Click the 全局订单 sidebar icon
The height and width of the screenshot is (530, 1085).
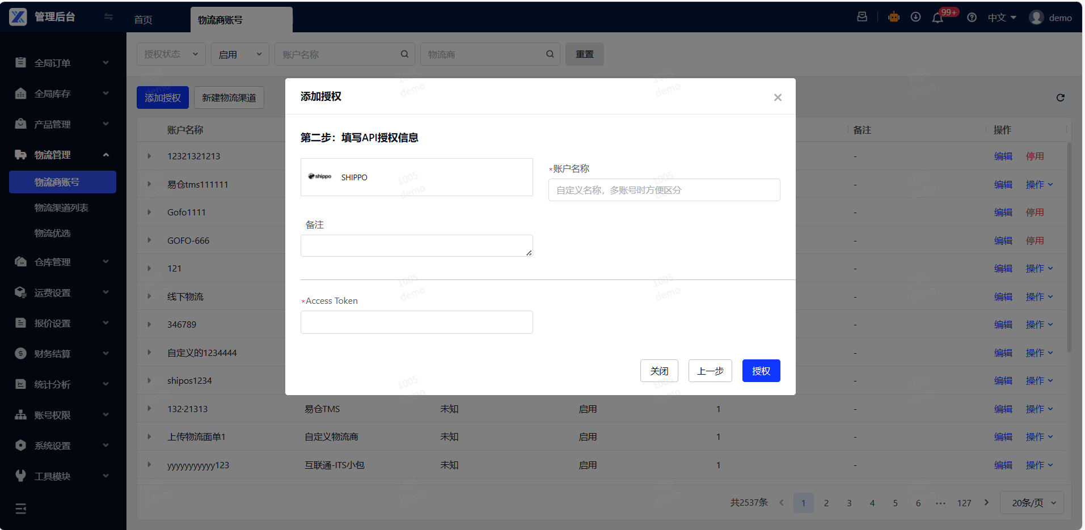20,62
